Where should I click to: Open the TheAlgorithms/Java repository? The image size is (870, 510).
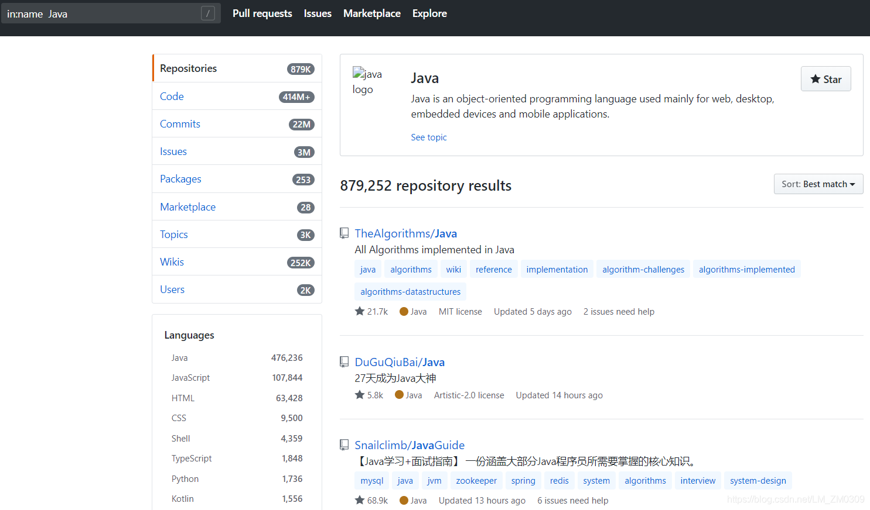pyautogui.click(x=406, y=233)
